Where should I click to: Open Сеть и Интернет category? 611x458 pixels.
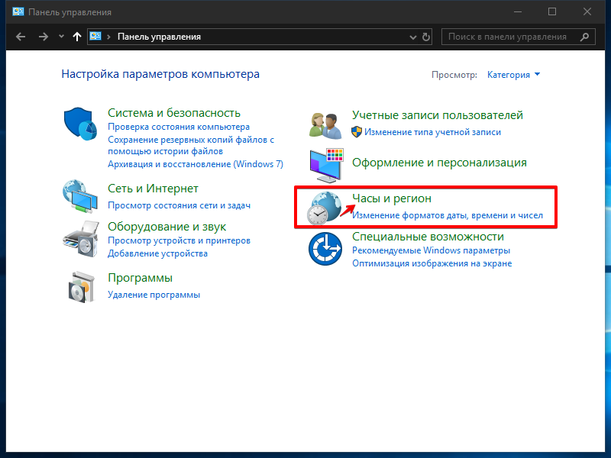point(153,189)
